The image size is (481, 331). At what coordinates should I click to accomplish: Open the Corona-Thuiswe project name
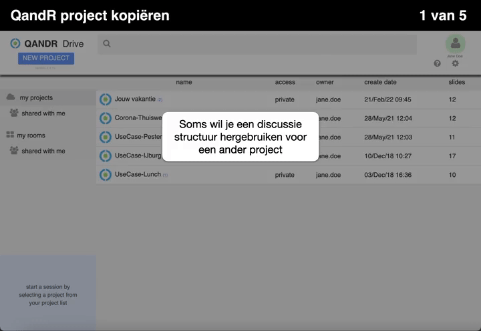click(x=138, y=117)
